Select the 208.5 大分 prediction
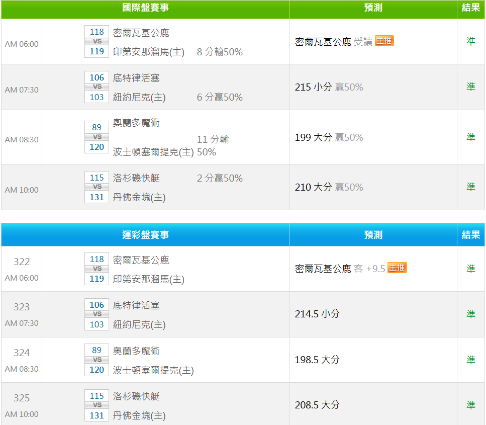The image size is (486, 425). [317, 405]
